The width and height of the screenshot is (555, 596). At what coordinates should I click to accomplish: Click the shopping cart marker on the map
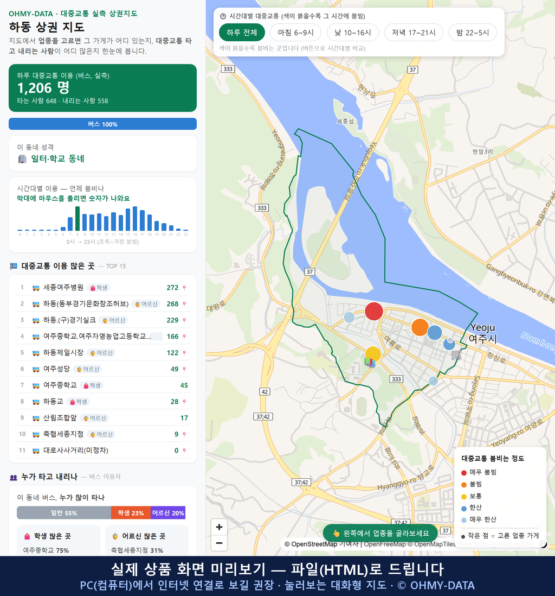pyautogui.click(x=456, y=355)
